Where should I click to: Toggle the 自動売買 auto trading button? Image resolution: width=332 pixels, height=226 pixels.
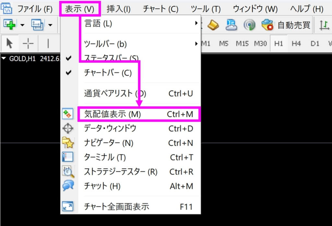tap(286, 25)
